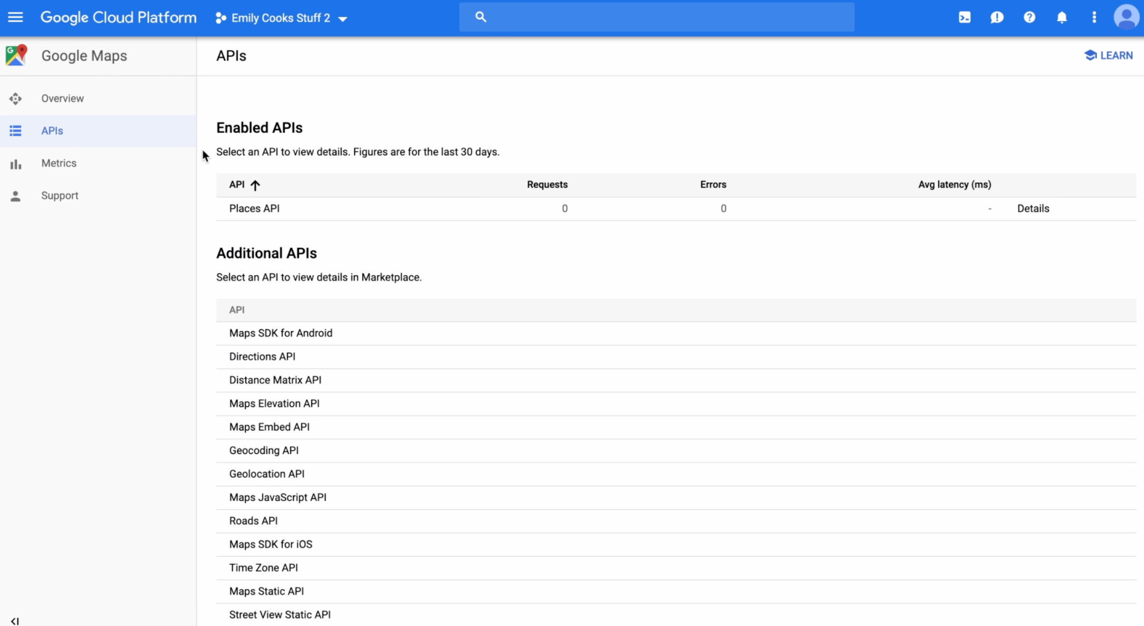This screenshot has height=626, width=1144.
Task: Click the project dropdown caret arrow
Action: [343, 19]
